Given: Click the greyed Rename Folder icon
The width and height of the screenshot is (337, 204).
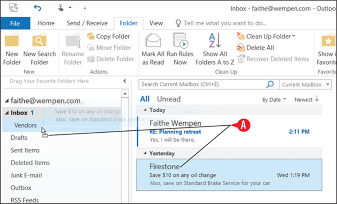Looking at the screenshot, I should click(73, 41).
